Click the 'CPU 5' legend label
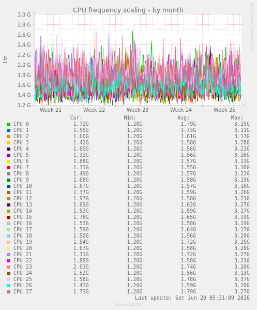257x310 pixels. [x=21, y=155]
